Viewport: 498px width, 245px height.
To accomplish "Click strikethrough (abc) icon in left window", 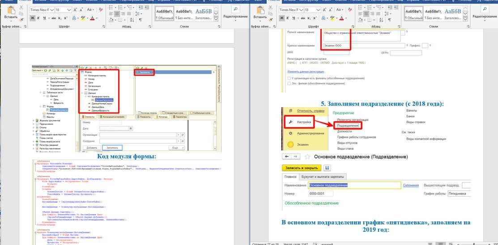I will [54, 18].
